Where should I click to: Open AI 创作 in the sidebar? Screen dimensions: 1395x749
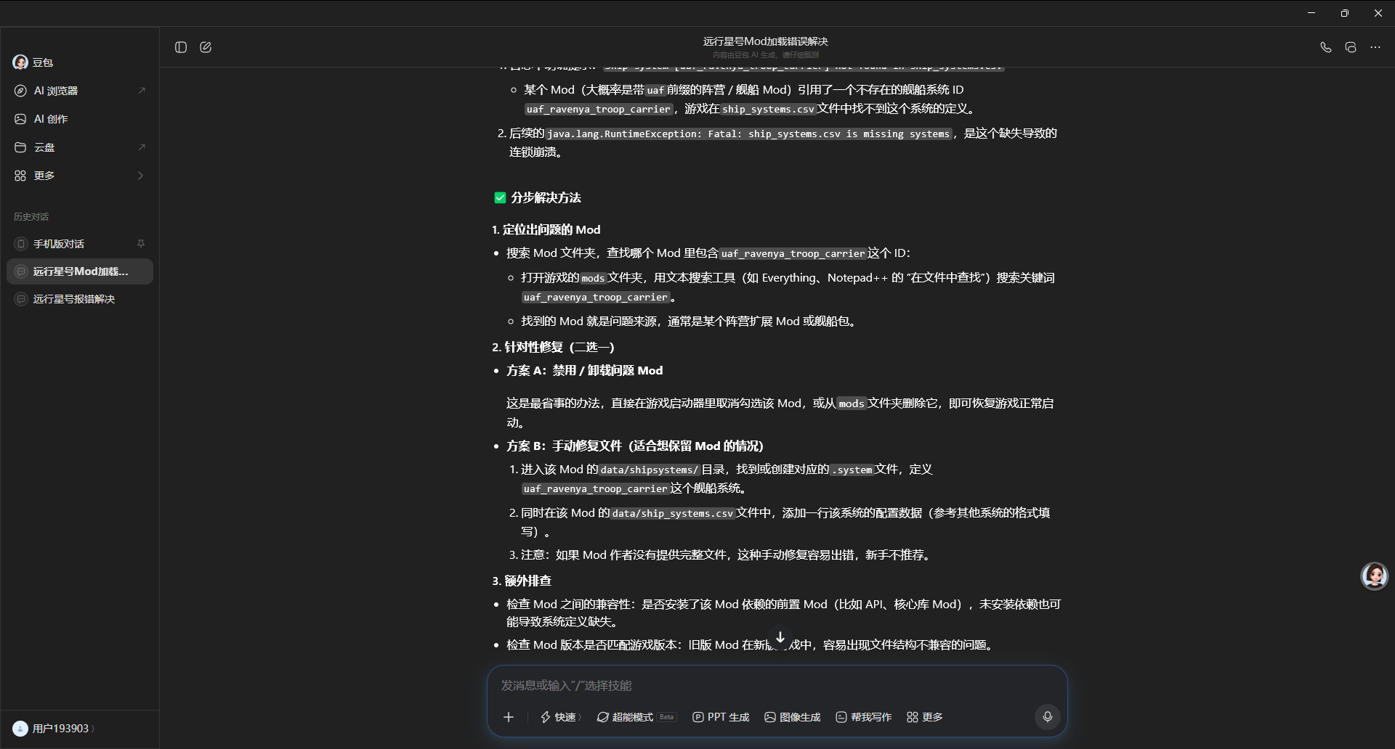80,119
